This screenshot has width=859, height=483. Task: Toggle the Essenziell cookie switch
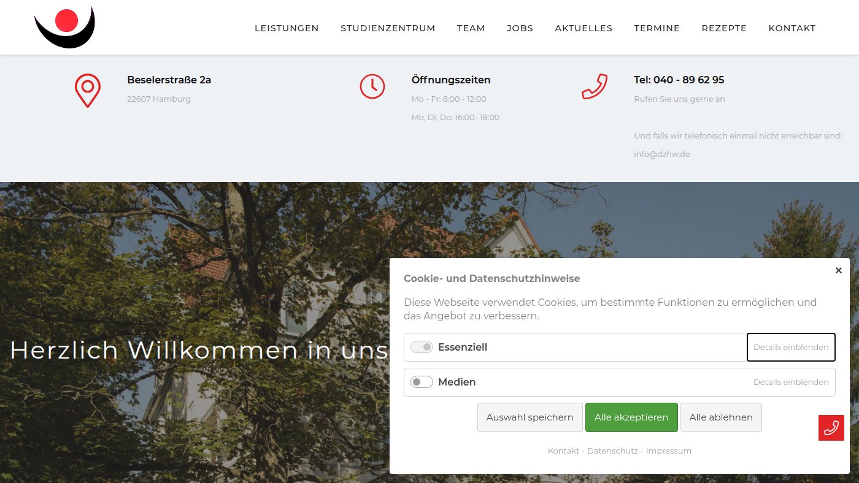tap(422, 347)
